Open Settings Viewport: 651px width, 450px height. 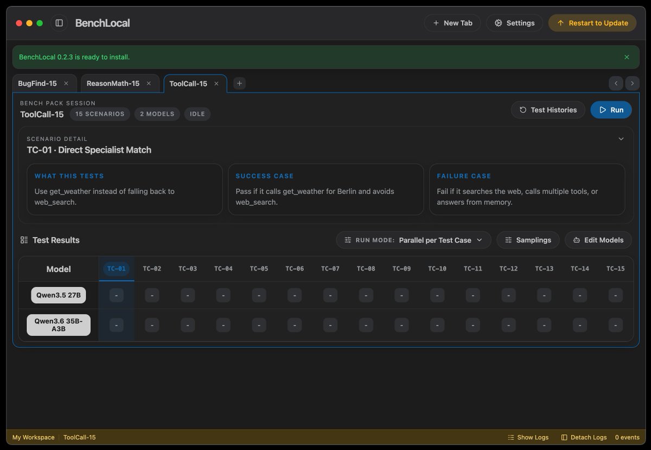tap(514, 23)
